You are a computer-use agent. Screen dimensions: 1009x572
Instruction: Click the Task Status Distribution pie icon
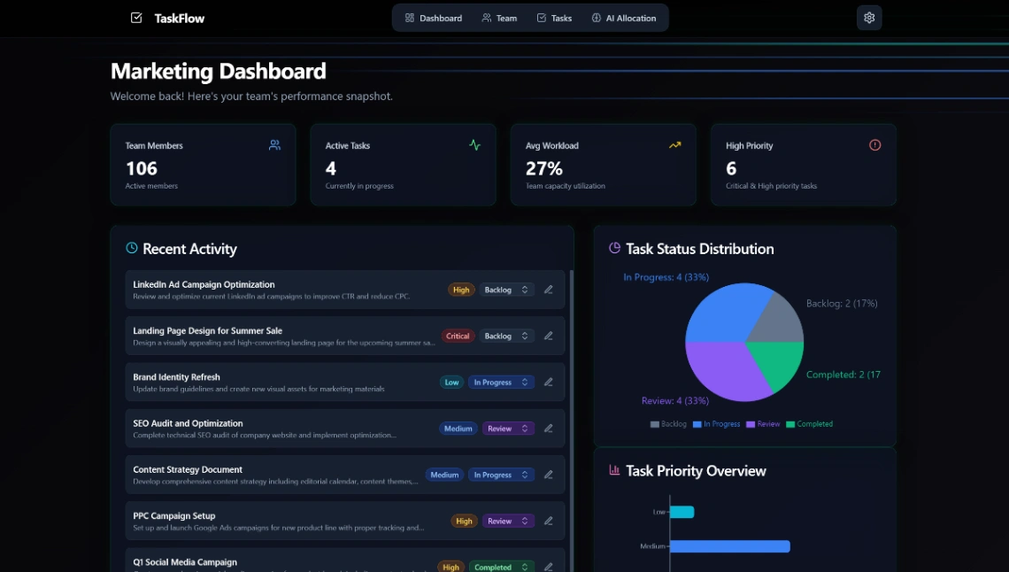point(613,249)
